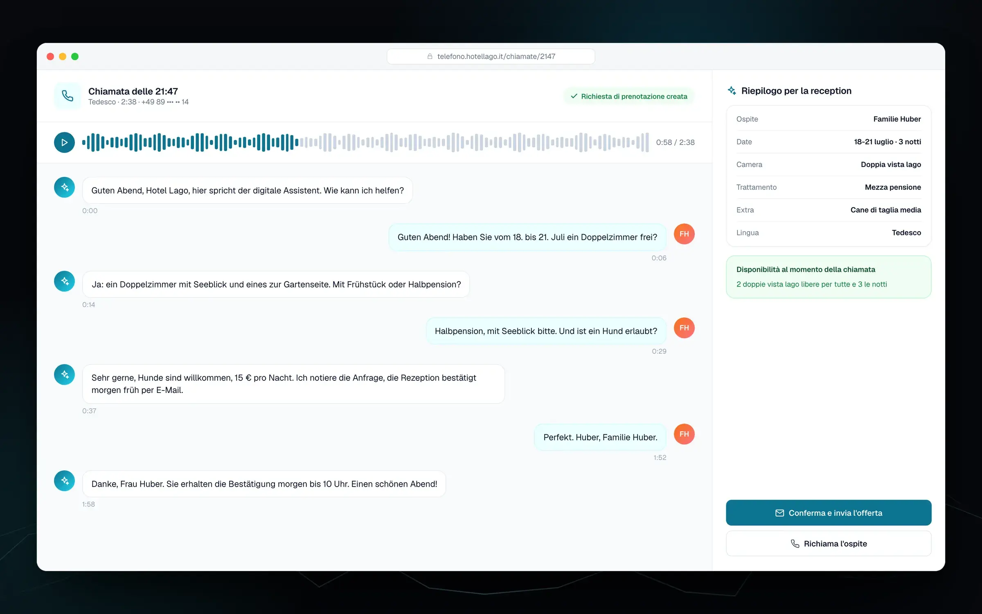
Task: Click the lock icon in the address bar
Action: pyautogui.click(x=430, y=56)
